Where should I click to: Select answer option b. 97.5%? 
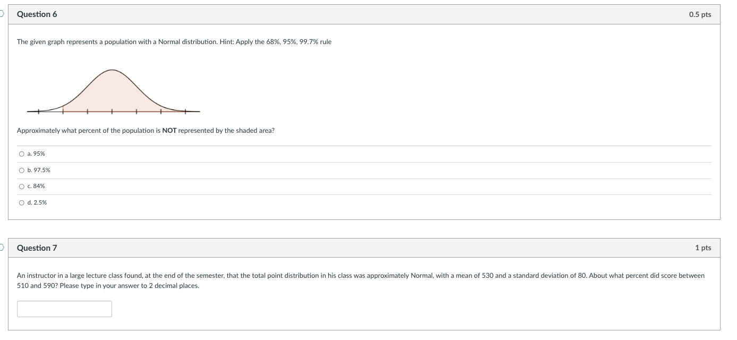[22, 170]
